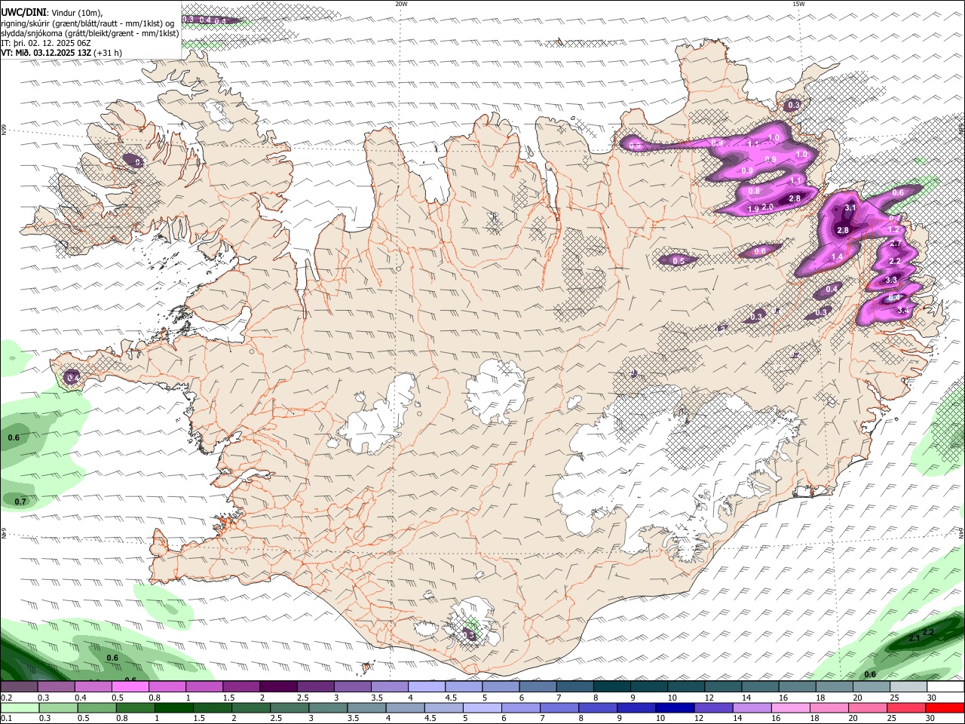Click the pale green 0.1–0.3 rain legend swatch
This screenshot has width=965, height=724.
point(19,707)
